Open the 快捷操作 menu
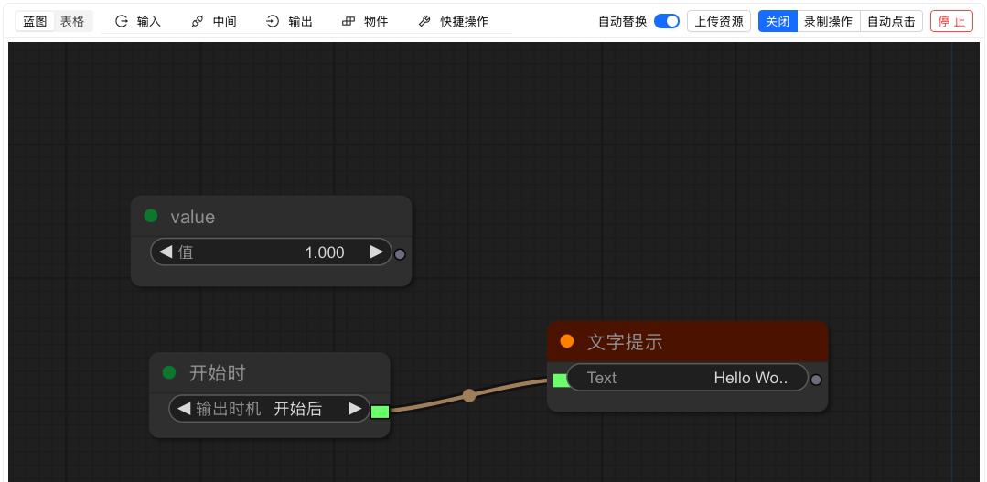The image size is (987, 482). tap(453, 21)
